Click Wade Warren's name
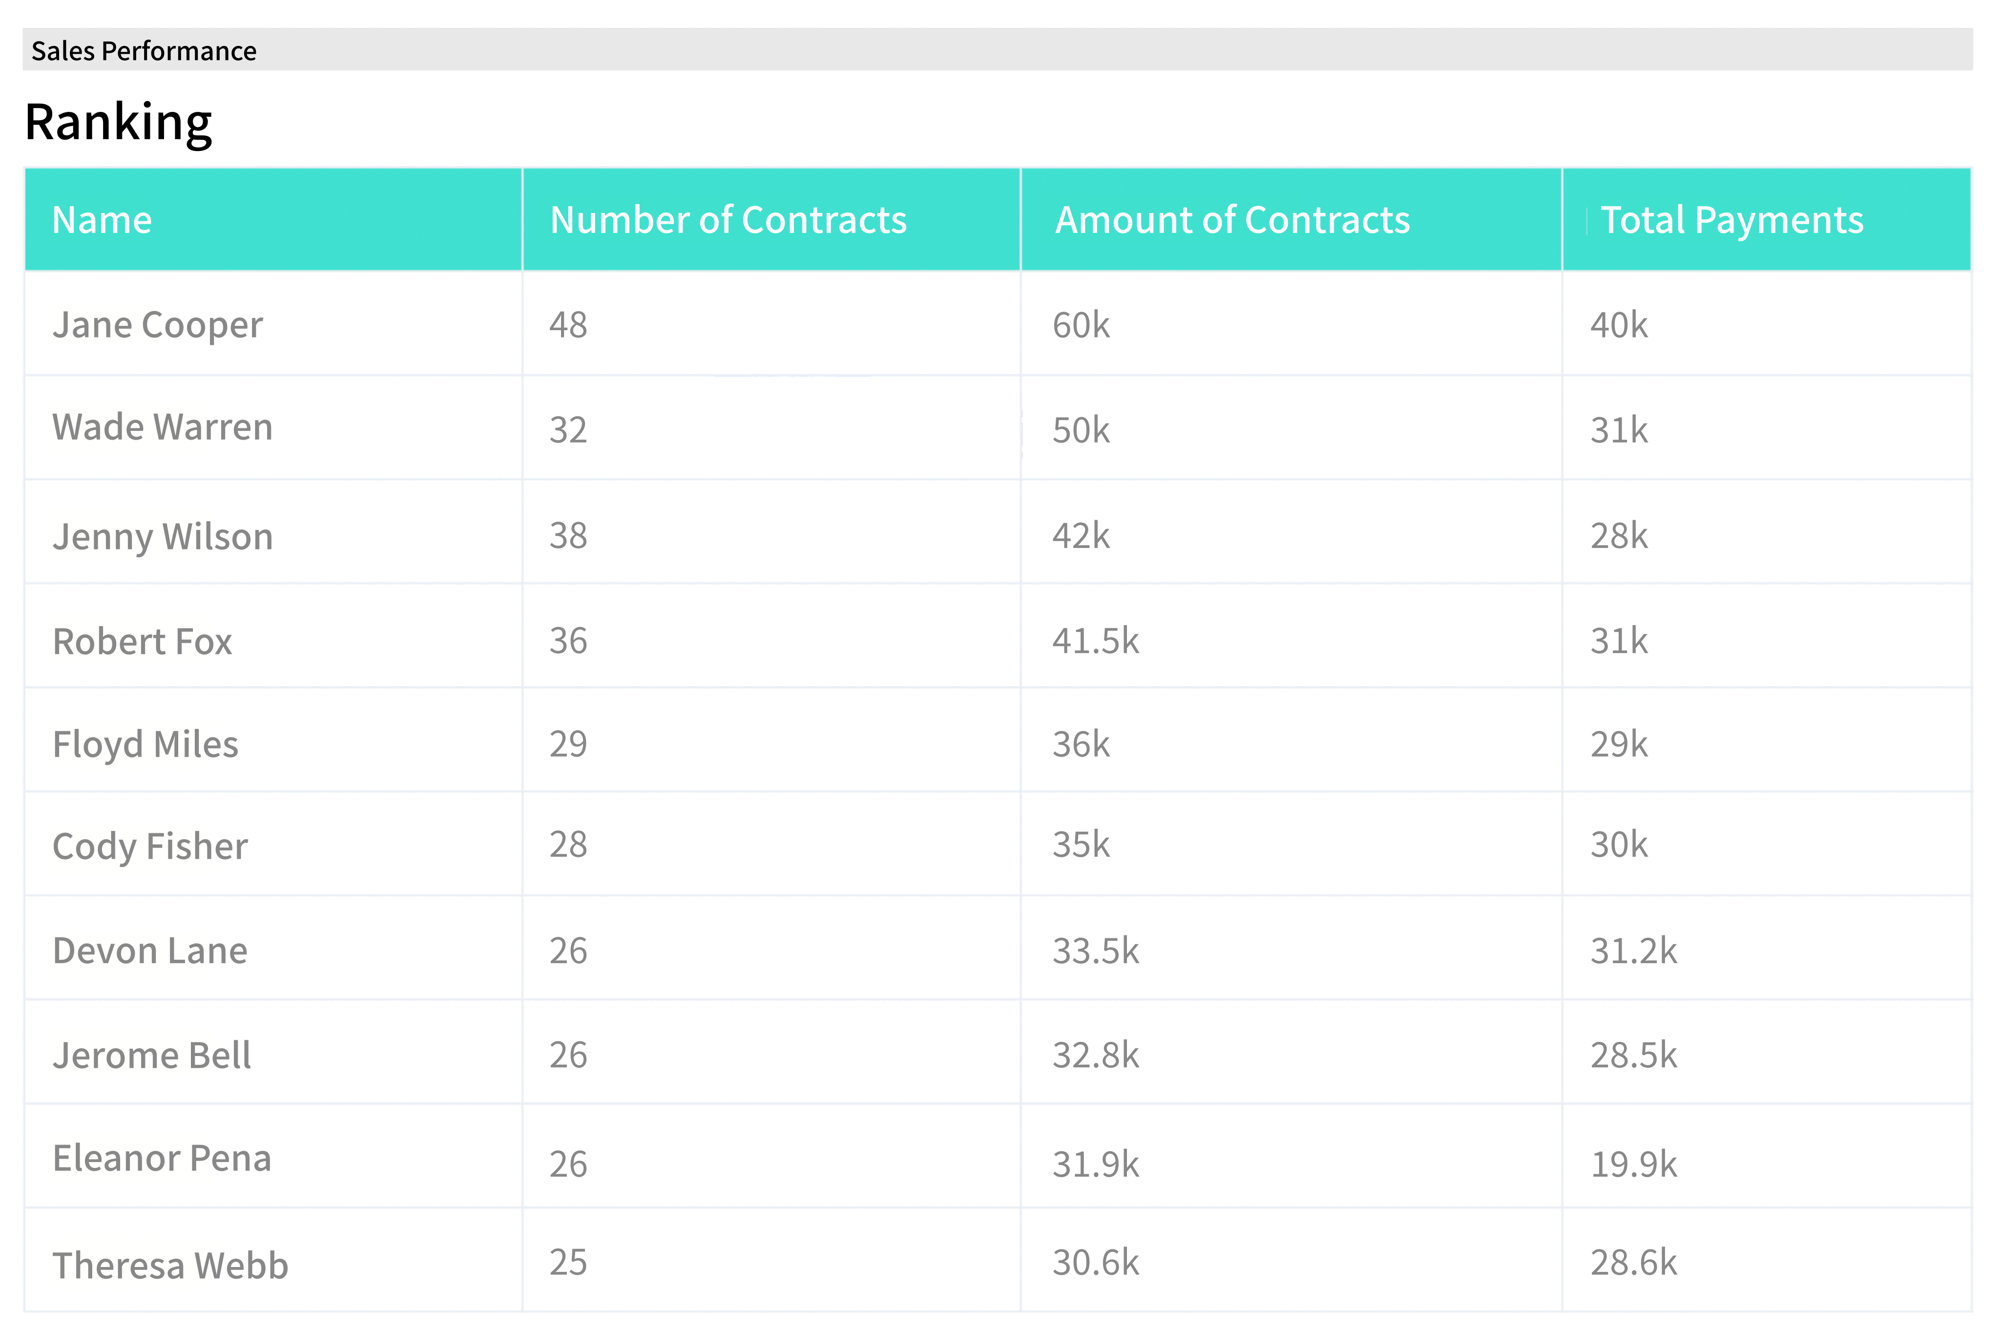The image size is (2000, 1331). pos(163,428)
